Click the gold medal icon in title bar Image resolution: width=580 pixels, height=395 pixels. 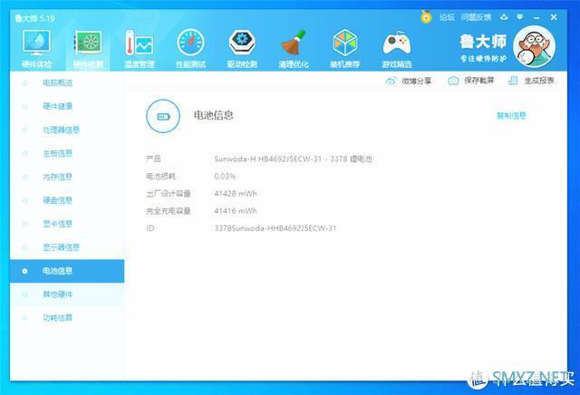(x=426, y=17)
